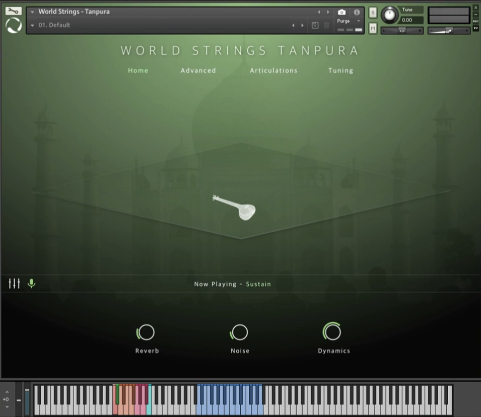Click the camera snapshot view icon

click(342, 12)
